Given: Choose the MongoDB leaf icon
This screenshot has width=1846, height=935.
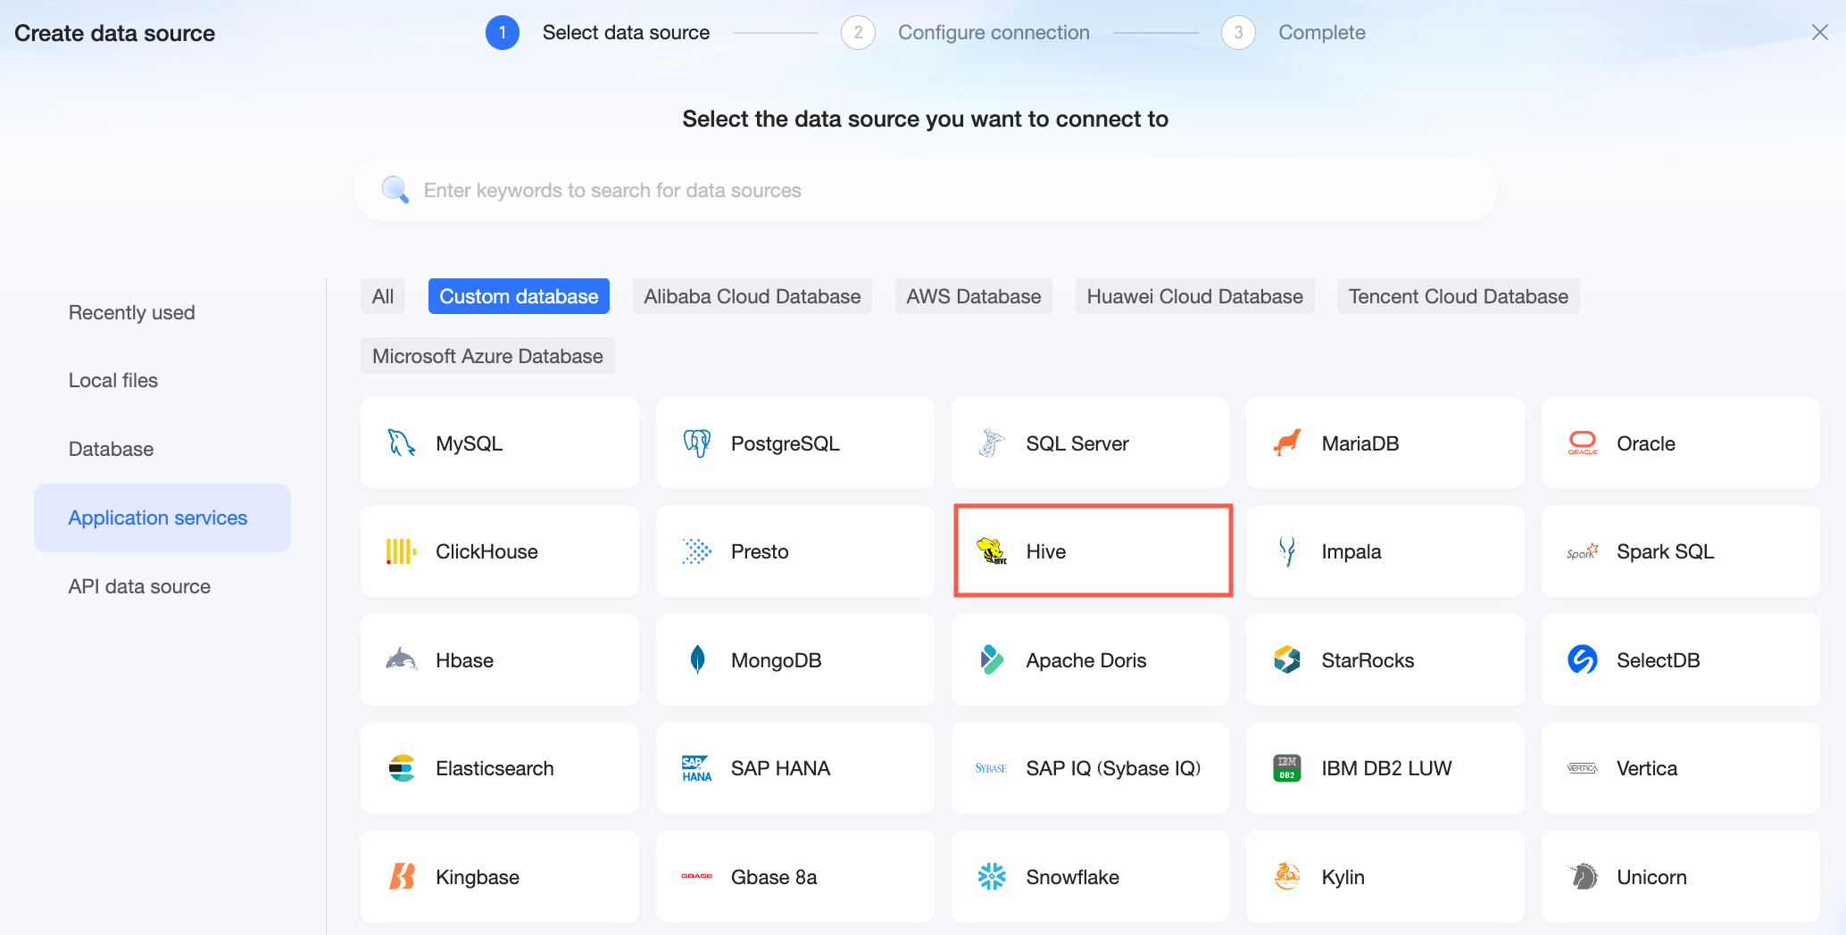Looking at the screenshot, I should [697, 660].
